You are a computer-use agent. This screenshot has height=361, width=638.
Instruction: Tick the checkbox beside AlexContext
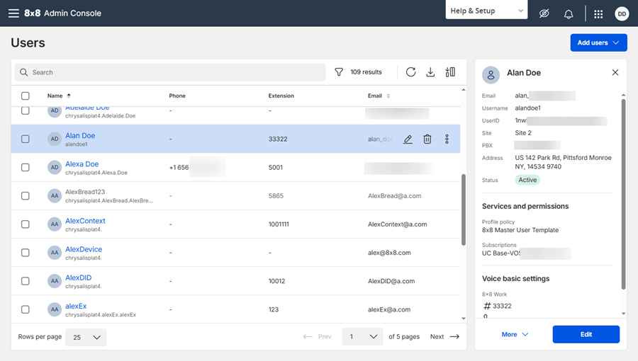coord(26,224)
